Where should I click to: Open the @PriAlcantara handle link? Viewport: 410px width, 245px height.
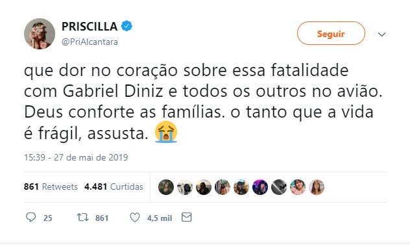[x=90, y=42]
